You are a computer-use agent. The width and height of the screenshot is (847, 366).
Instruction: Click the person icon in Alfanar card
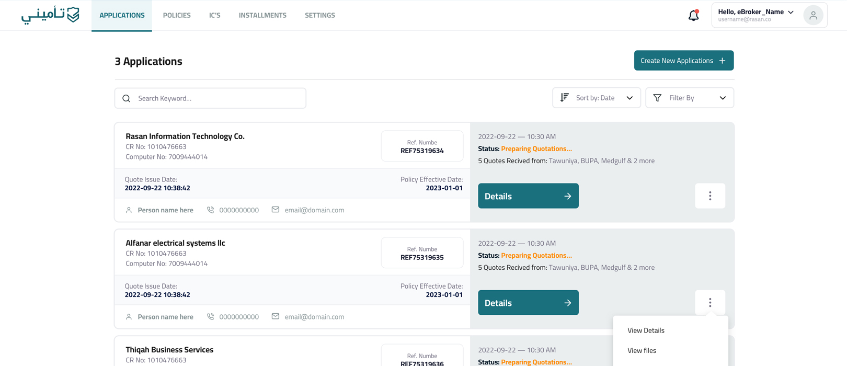coord(129,317)
